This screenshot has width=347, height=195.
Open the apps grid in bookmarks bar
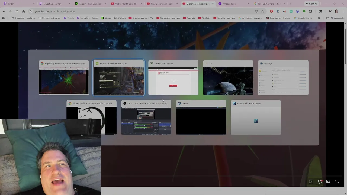pyautogui.click(x=4, y=18)
